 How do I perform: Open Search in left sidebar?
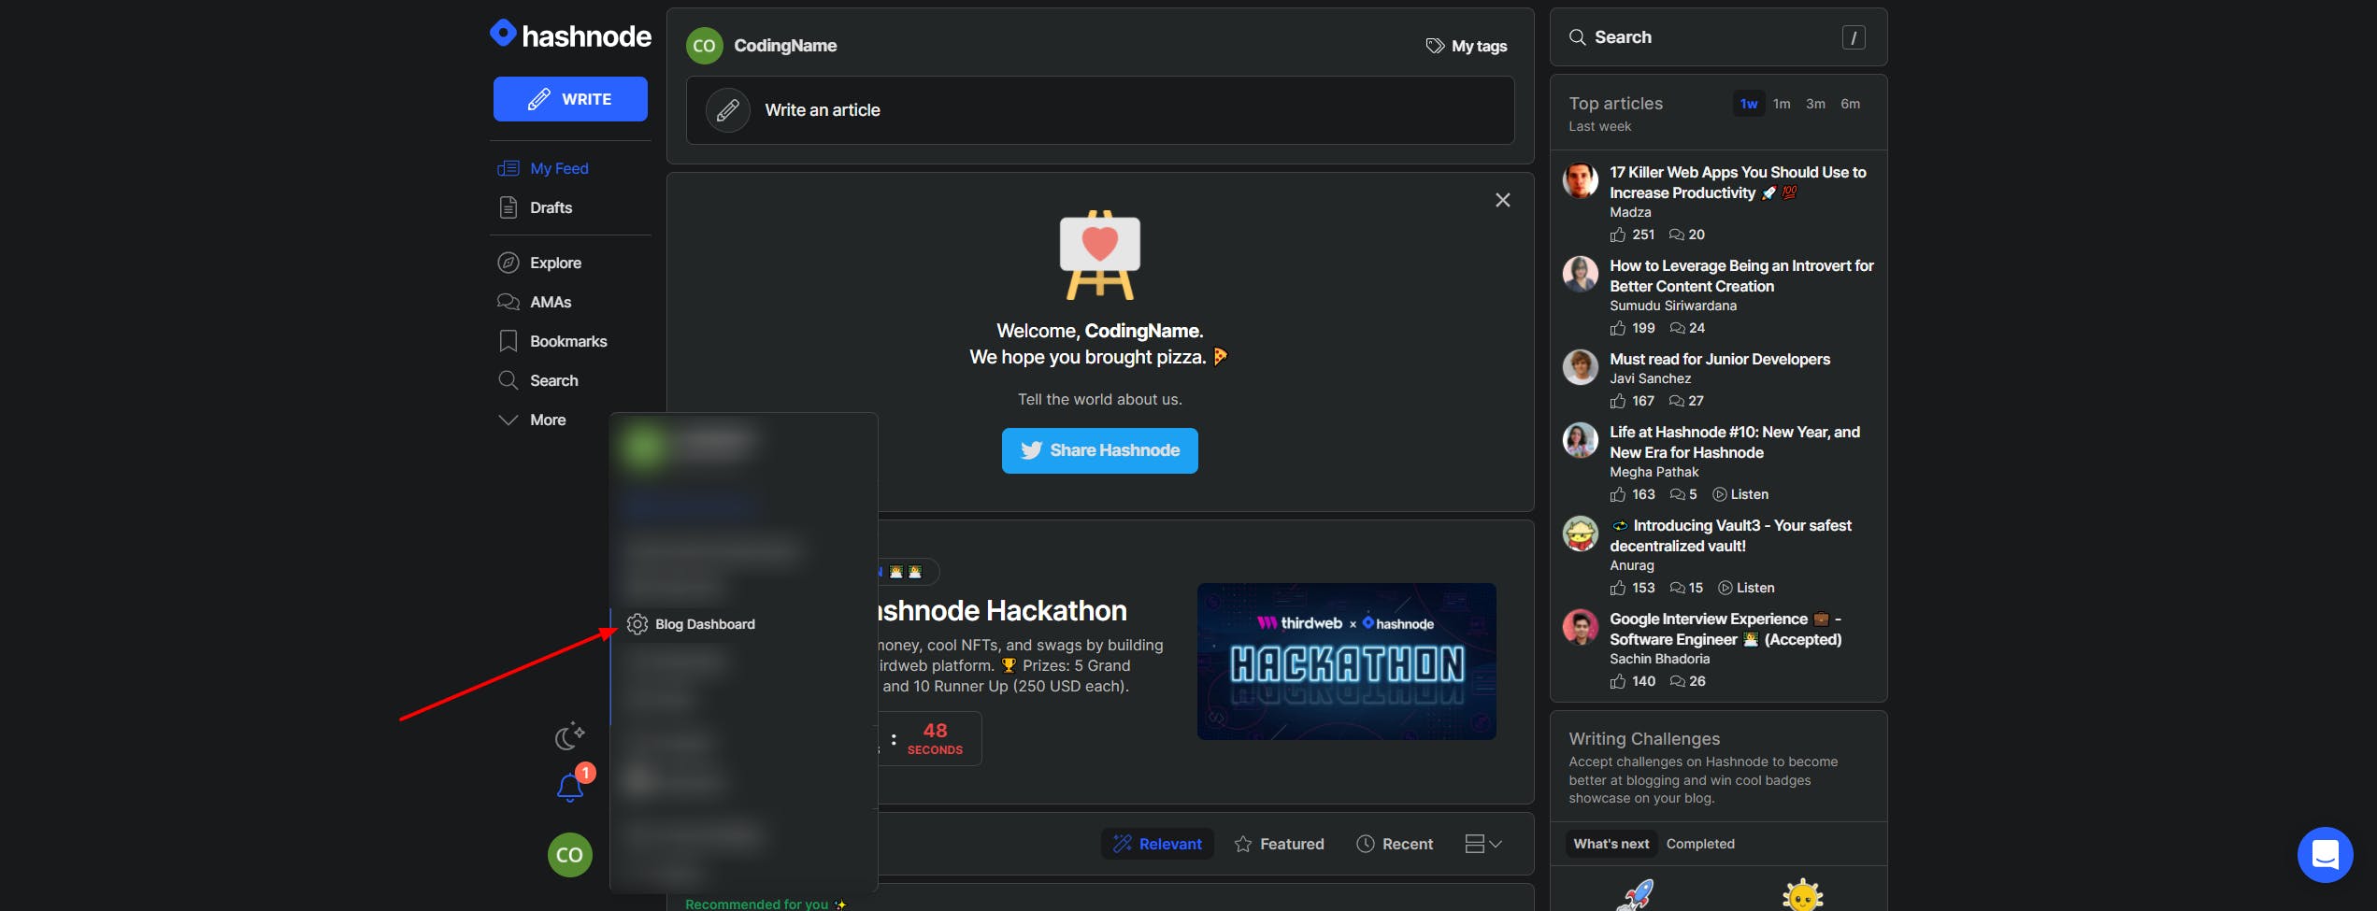[x=538, y=380]
